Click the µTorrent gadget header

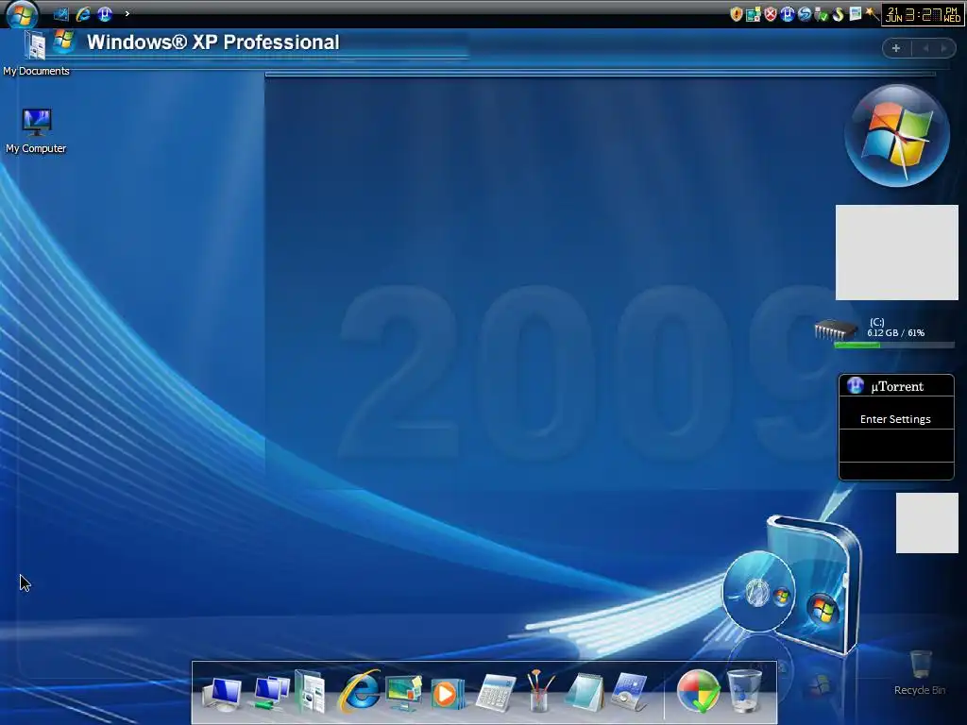pos(896,386)
